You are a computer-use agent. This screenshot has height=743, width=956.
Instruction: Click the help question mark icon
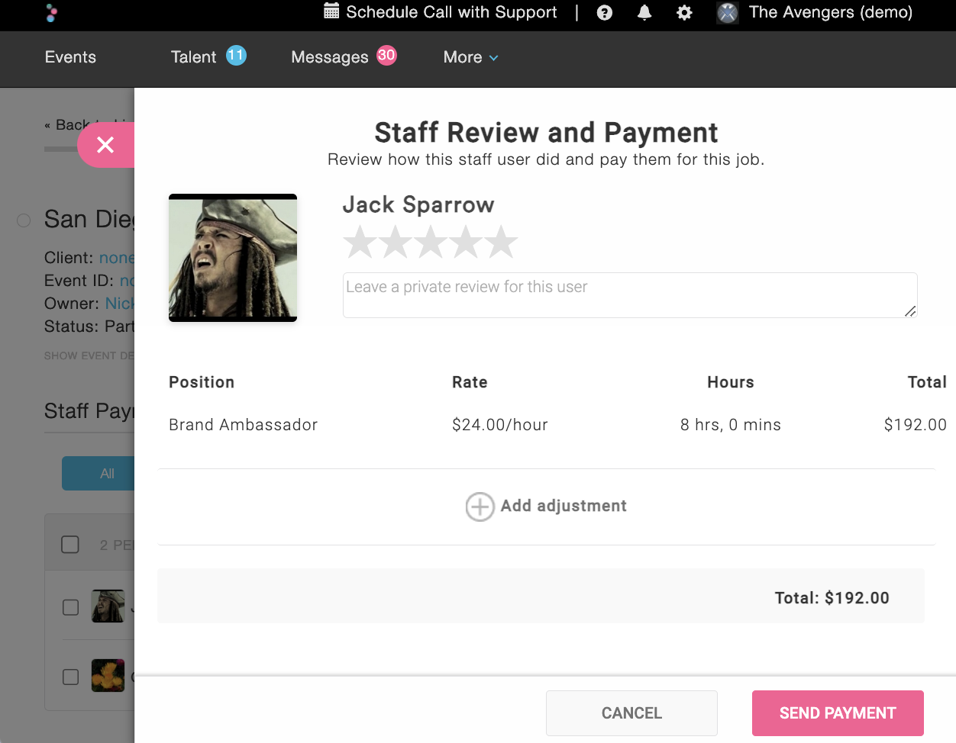[605, 13]
